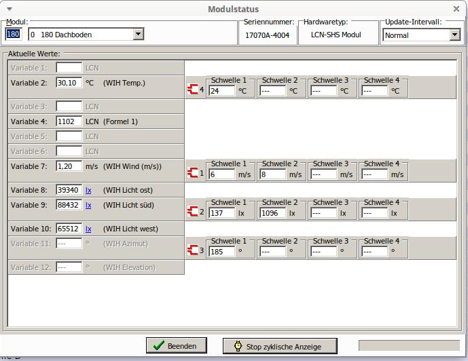Click Schwelle 1 temperature field showing 24
The height and width of the screenshot is (361, 468).
(x=221, y=90)
